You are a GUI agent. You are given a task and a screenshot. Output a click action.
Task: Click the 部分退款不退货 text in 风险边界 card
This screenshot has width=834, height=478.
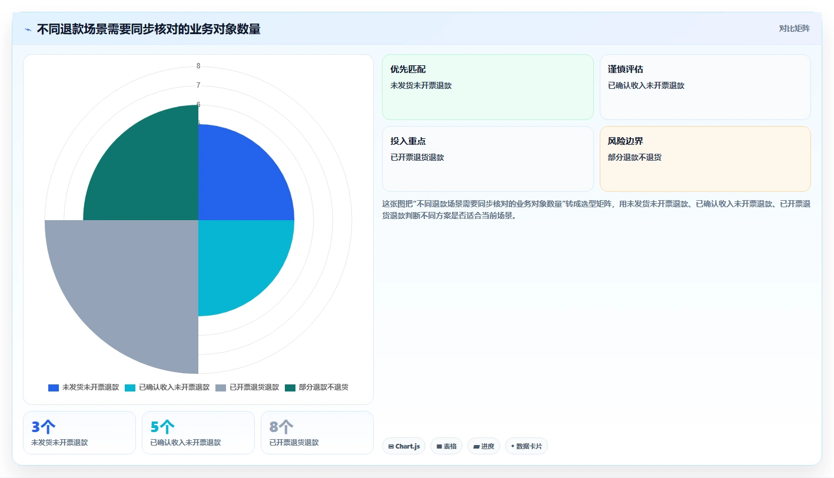634,157
